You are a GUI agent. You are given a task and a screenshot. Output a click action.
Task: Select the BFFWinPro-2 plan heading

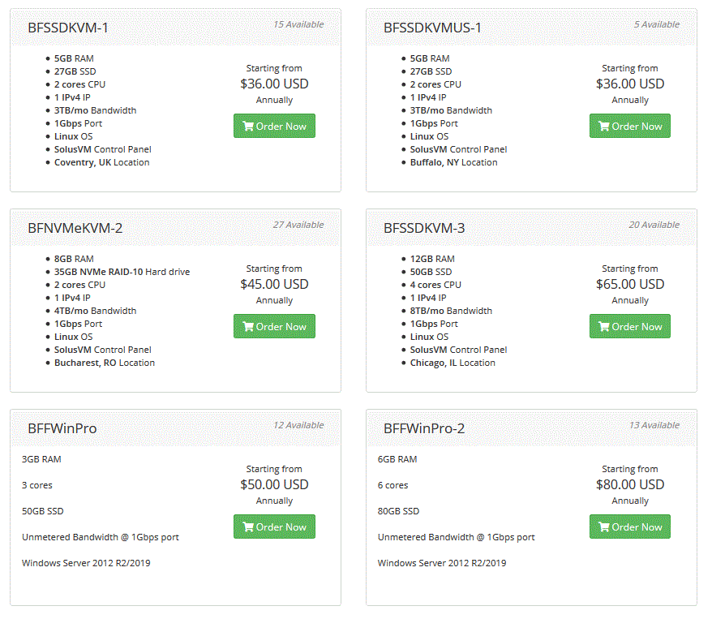click(424, 428)
